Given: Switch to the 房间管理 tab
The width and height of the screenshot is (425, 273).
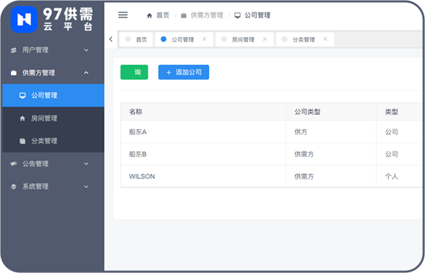Looking at the screenshot, I should 245,40.
